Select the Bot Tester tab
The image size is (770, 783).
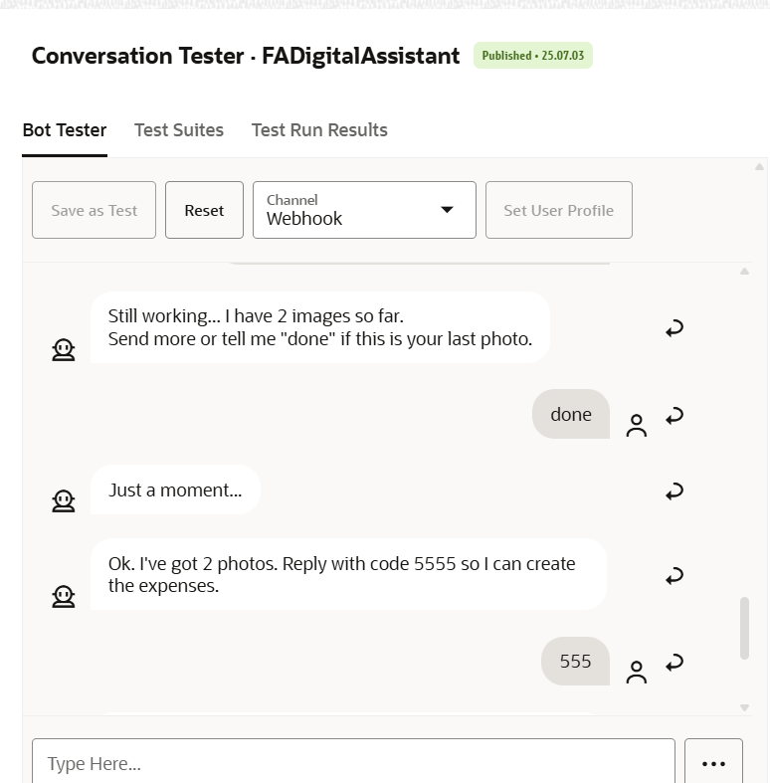tap(65, 129)
